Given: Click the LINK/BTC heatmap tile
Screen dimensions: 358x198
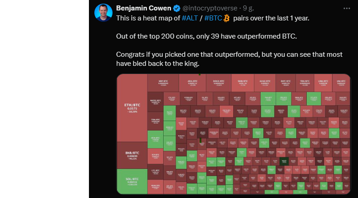Looking at the screenshot, I should tap(322, 83).
